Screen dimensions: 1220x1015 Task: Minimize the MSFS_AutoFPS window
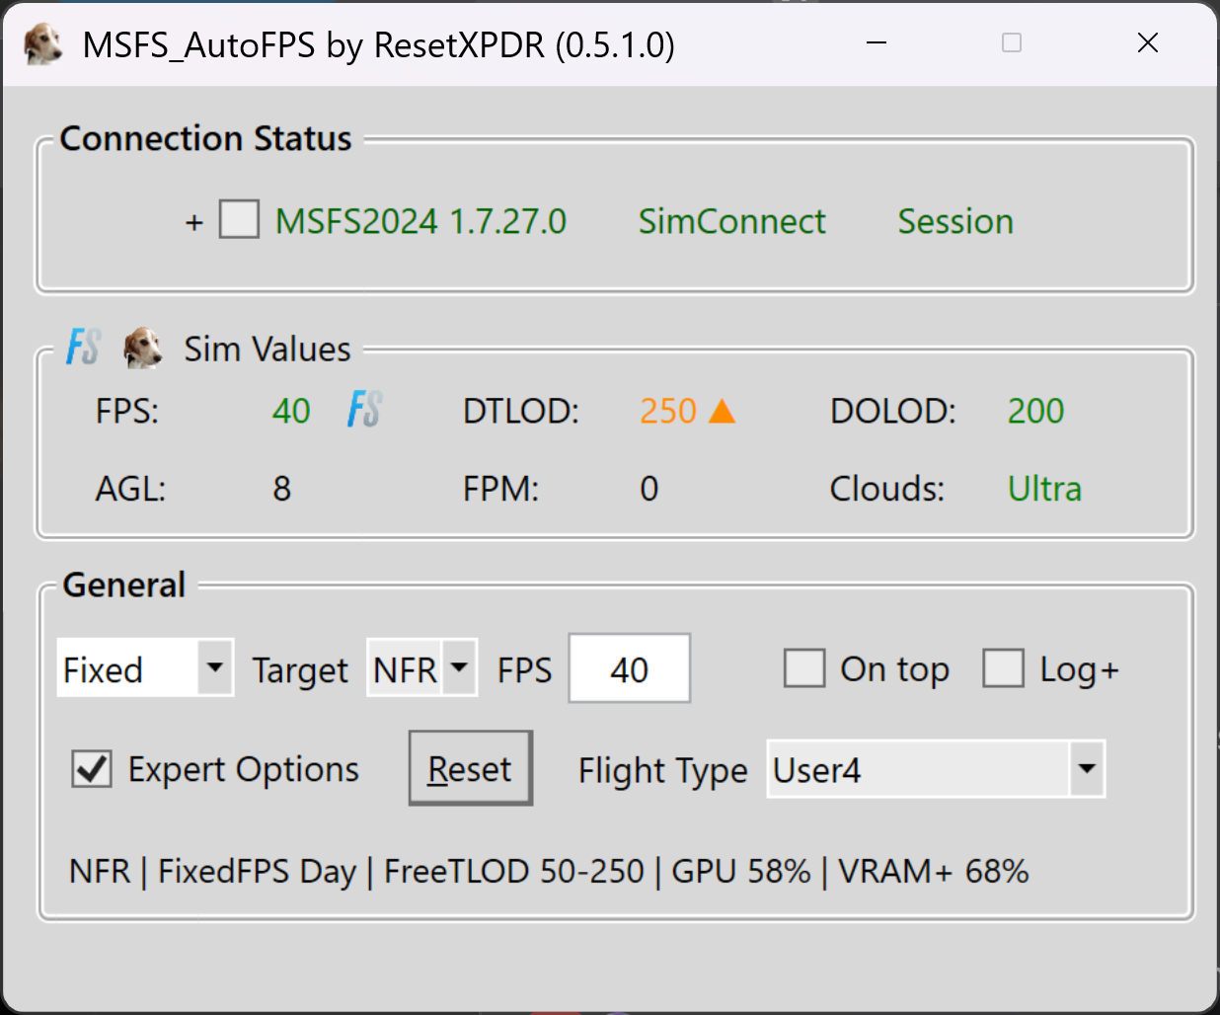pyautogui.click(x=877, y=43)
